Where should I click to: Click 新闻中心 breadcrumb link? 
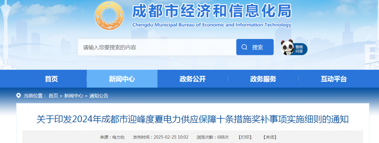pos(74,96)
